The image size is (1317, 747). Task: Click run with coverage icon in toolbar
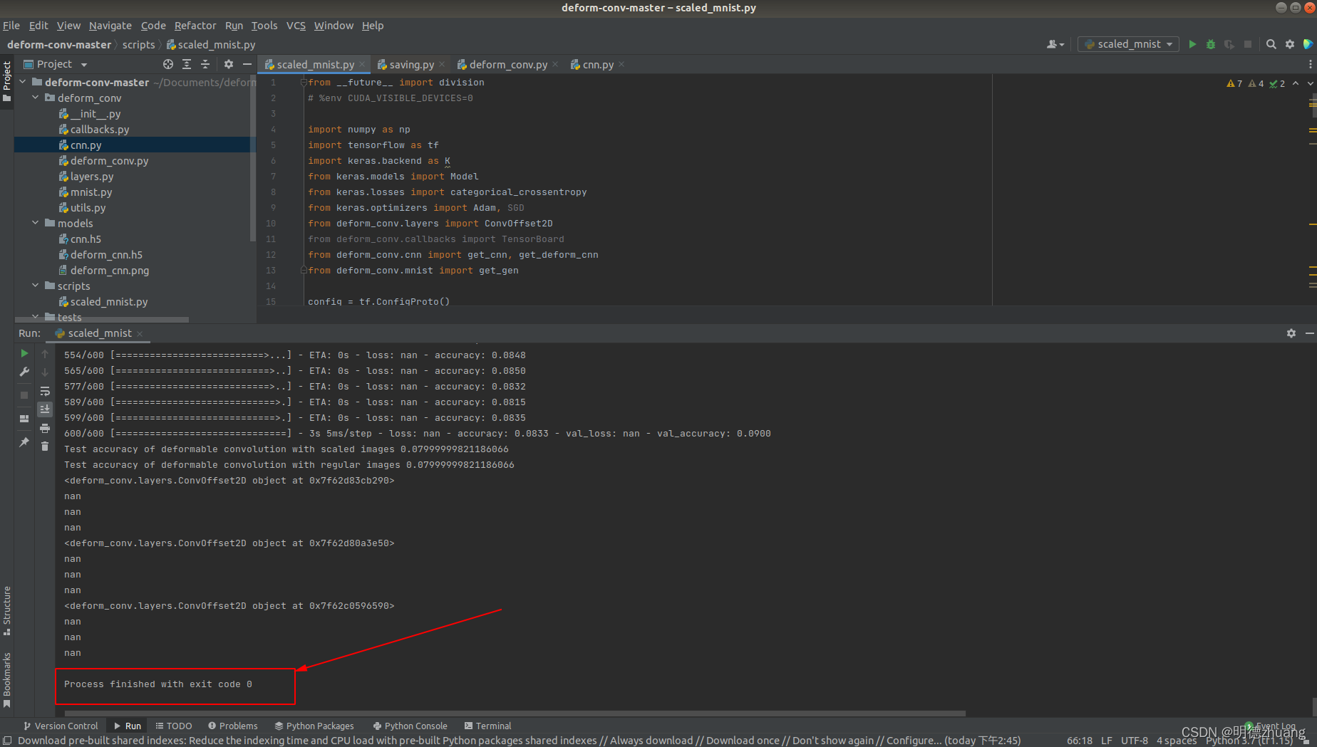coord(1229,44)
